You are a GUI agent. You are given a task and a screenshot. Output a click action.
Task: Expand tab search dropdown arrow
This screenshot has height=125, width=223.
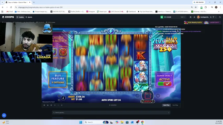click(x=2, y=2)
